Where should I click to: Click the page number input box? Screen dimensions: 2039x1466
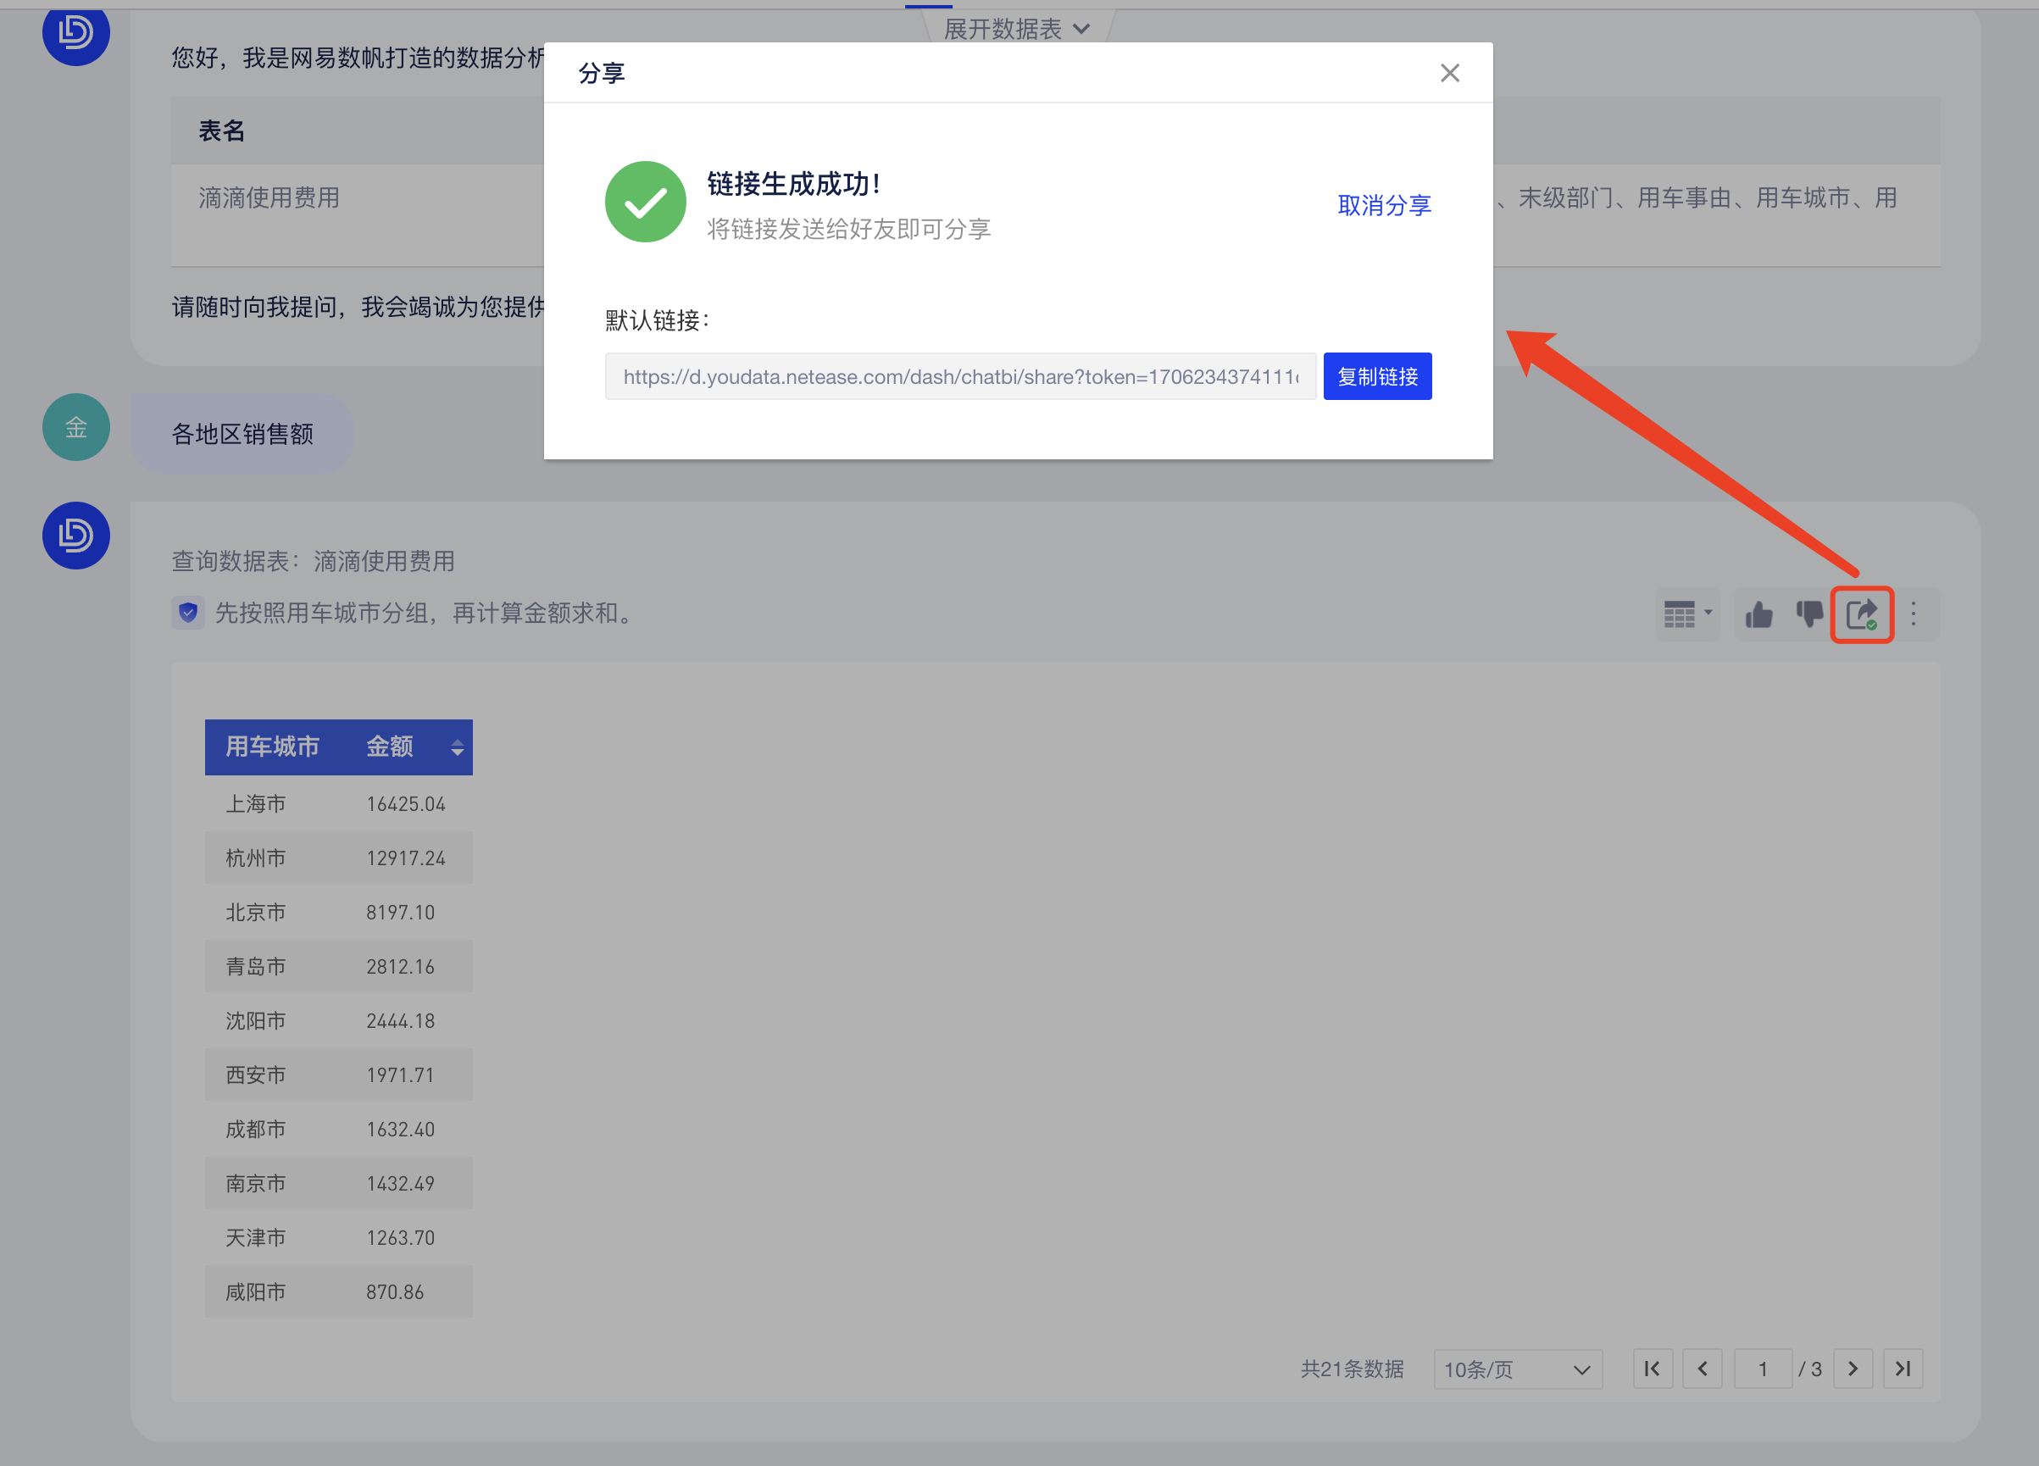click(1762, 1368)
